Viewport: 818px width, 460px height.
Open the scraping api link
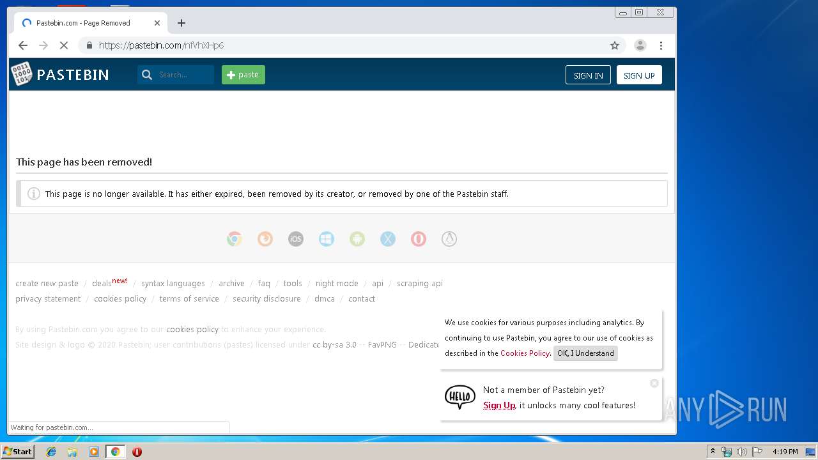point(420,284)
